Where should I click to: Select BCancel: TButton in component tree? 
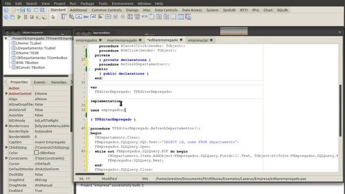[30, 67]
